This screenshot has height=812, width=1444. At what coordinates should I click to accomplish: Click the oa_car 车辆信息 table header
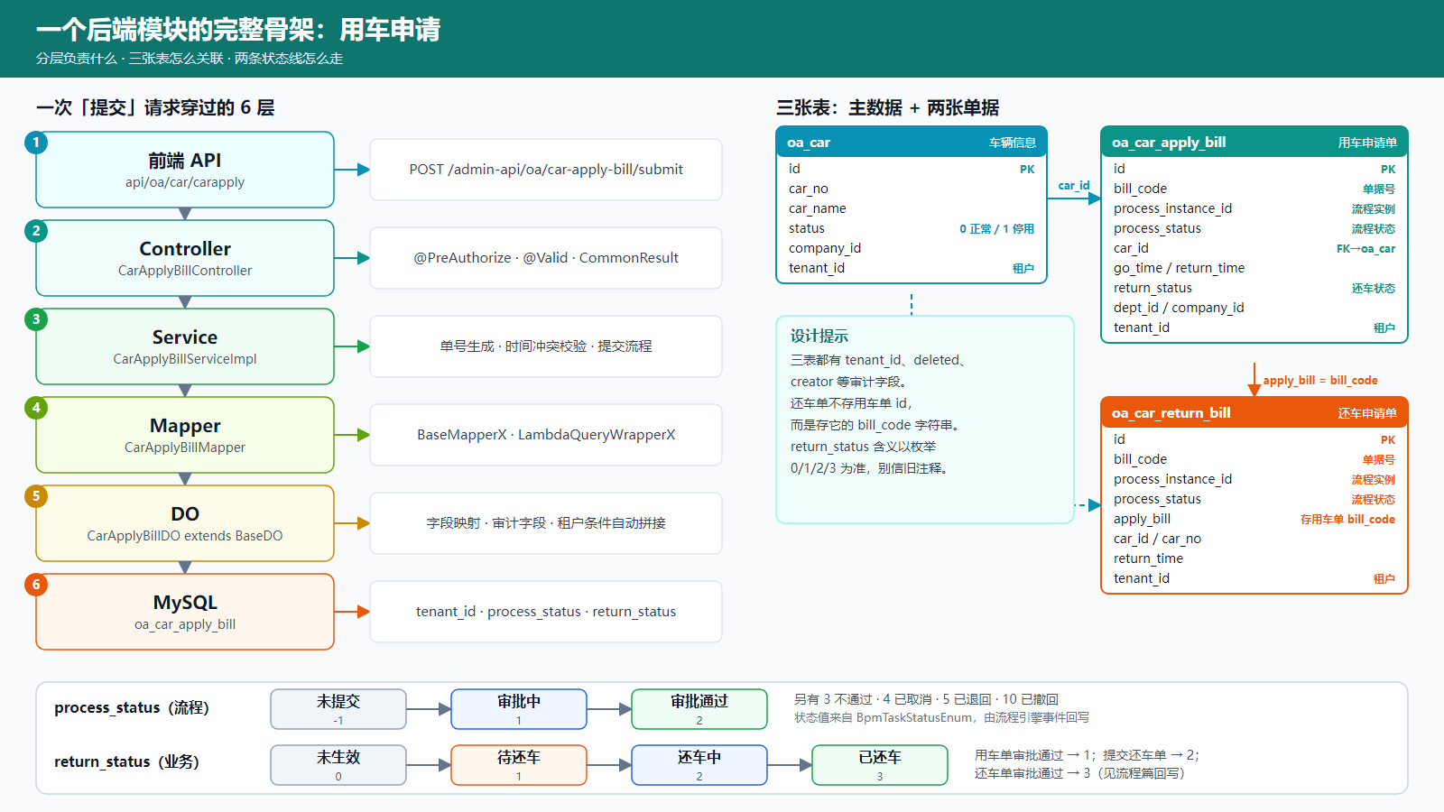tap(912, 143)
